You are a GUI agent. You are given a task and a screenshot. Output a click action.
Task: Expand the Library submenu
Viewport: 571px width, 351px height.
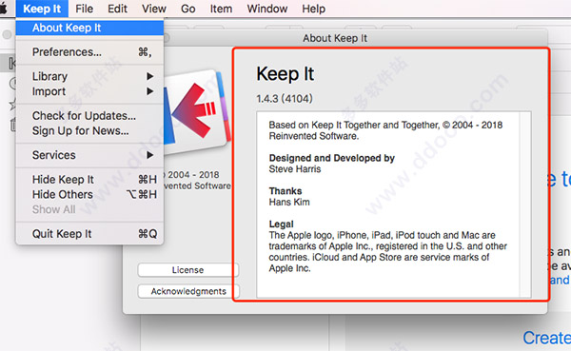click(89, 76)
